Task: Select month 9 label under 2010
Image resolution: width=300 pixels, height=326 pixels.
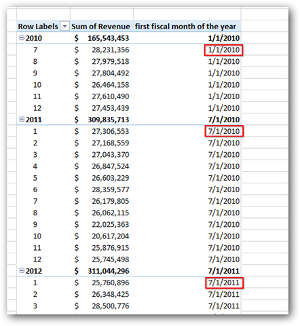Action: click(35, 73)
